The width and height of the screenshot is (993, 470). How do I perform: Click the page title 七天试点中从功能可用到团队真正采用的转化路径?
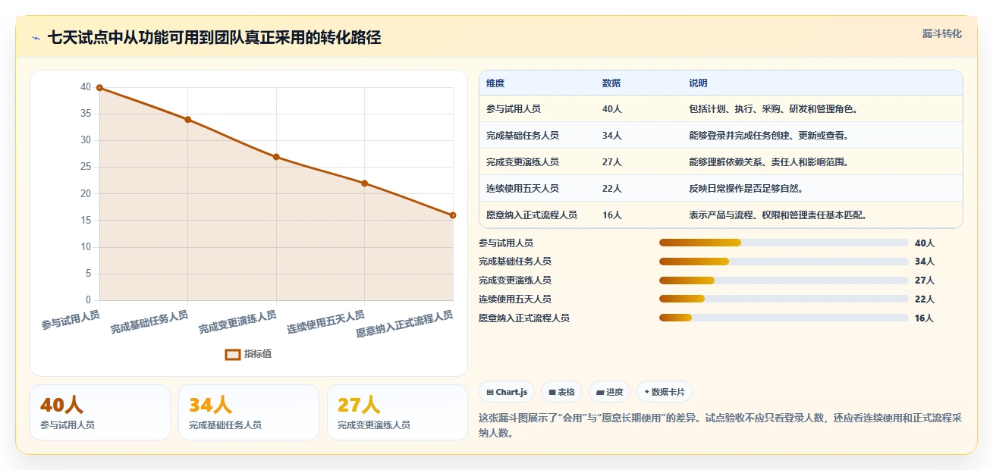click(214, 38)
